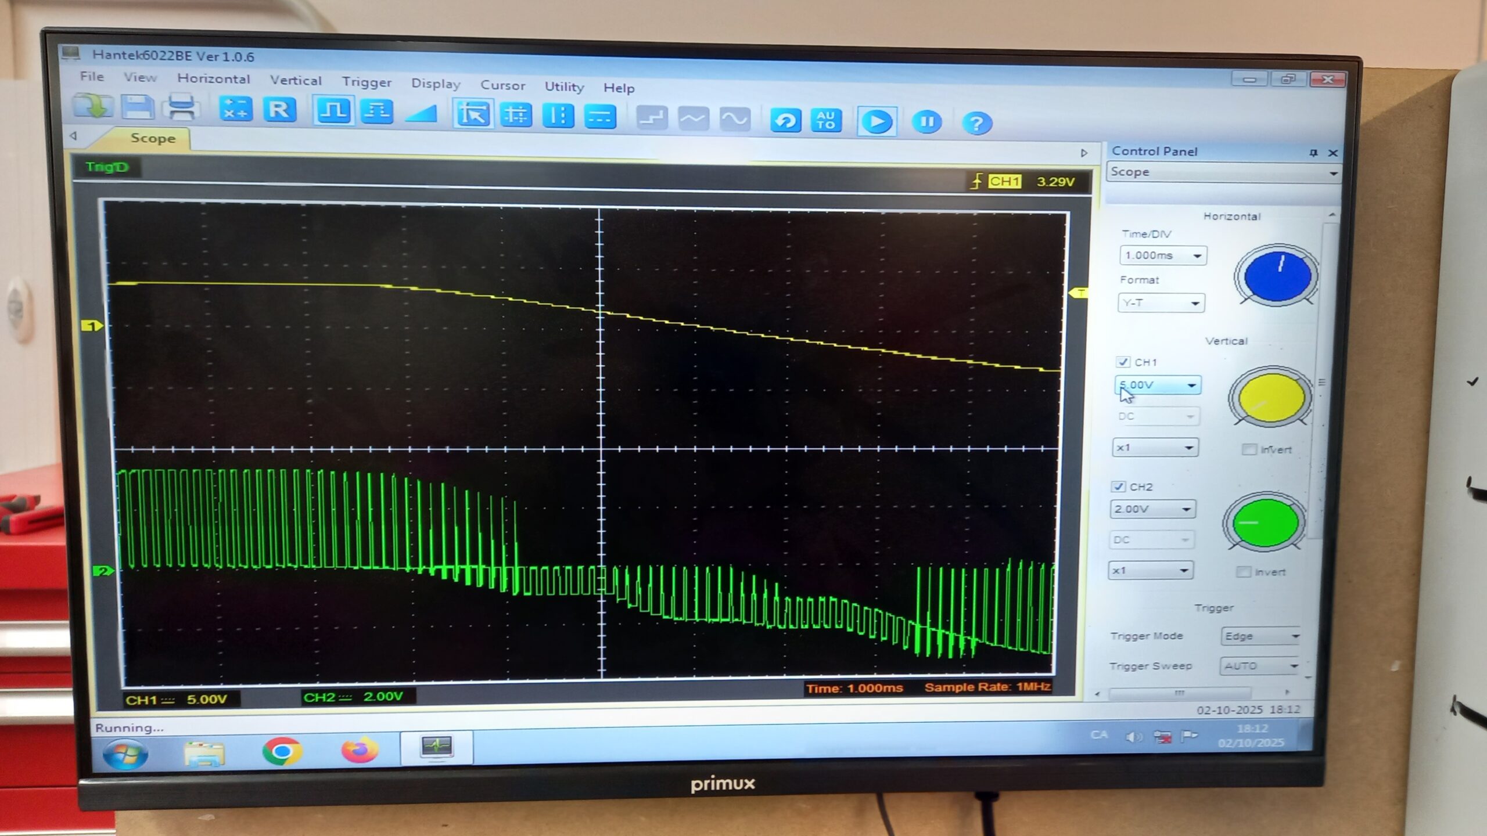Uncheck the CH1 channel checkbox
This screenshot has height=836, width=1487.
(x=1122, y=362)
